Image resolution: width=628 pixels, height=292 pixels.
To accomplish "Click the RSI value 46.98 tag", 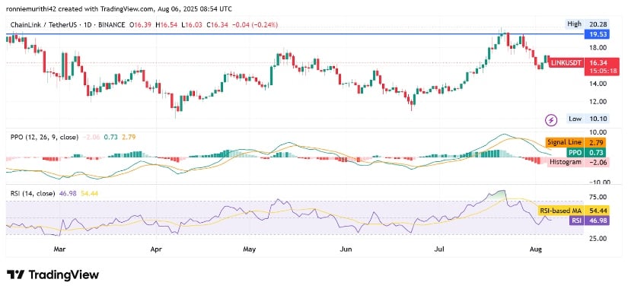I will (597, 220).
